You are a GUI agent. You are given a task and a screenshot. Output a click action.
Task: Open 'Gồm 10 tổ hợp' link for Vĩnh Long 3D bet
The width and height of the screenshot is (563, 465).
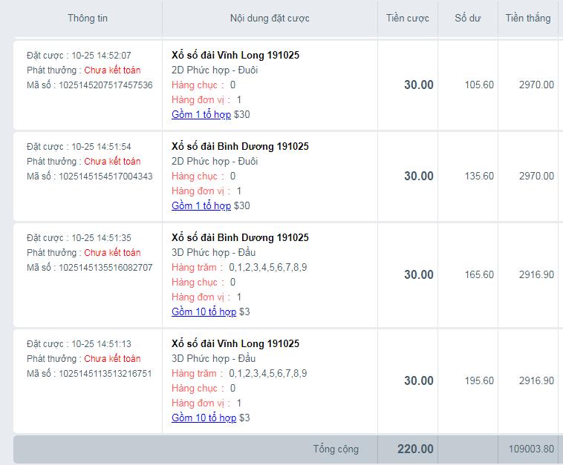click(x=204, y=418)
